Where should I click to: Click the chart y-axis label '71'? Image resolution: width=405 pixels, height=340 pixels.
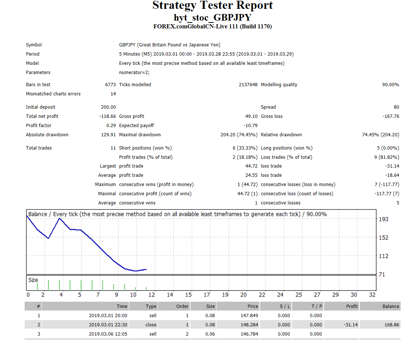click(382, 274)
